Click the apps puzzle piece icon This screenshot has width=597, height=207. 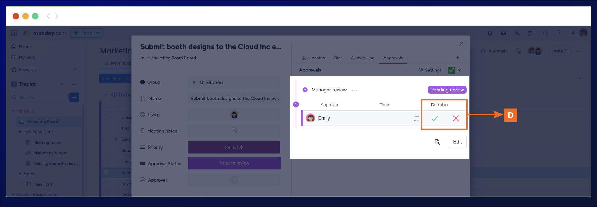pos(530,33)
